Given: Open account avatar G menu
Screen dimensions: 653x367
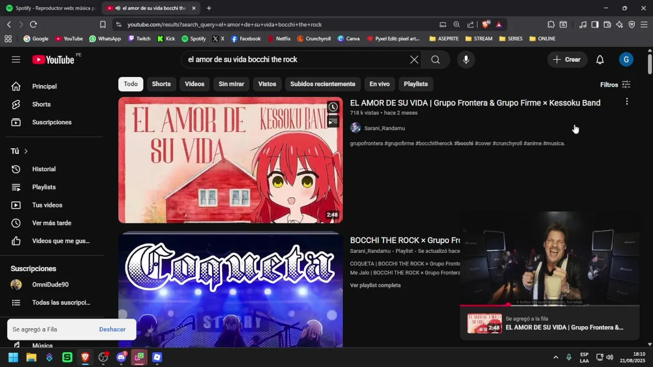Looking at the screenshot, I should coord(626,60).
